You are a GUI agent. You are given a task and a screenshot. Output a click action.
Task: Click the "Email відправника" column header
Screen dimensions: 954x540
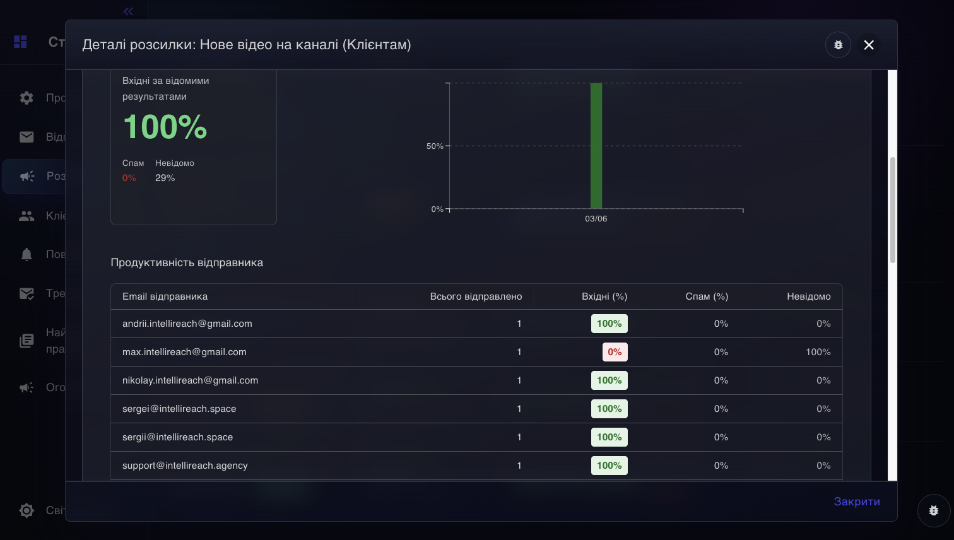[x=165, y=296]
